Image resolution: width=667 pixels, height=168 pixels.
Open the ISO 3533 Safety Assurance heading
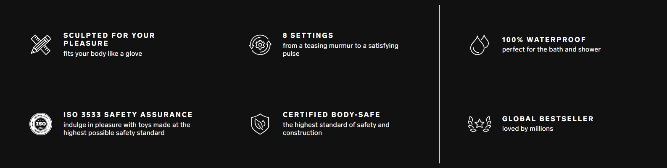tap(128, 115)
